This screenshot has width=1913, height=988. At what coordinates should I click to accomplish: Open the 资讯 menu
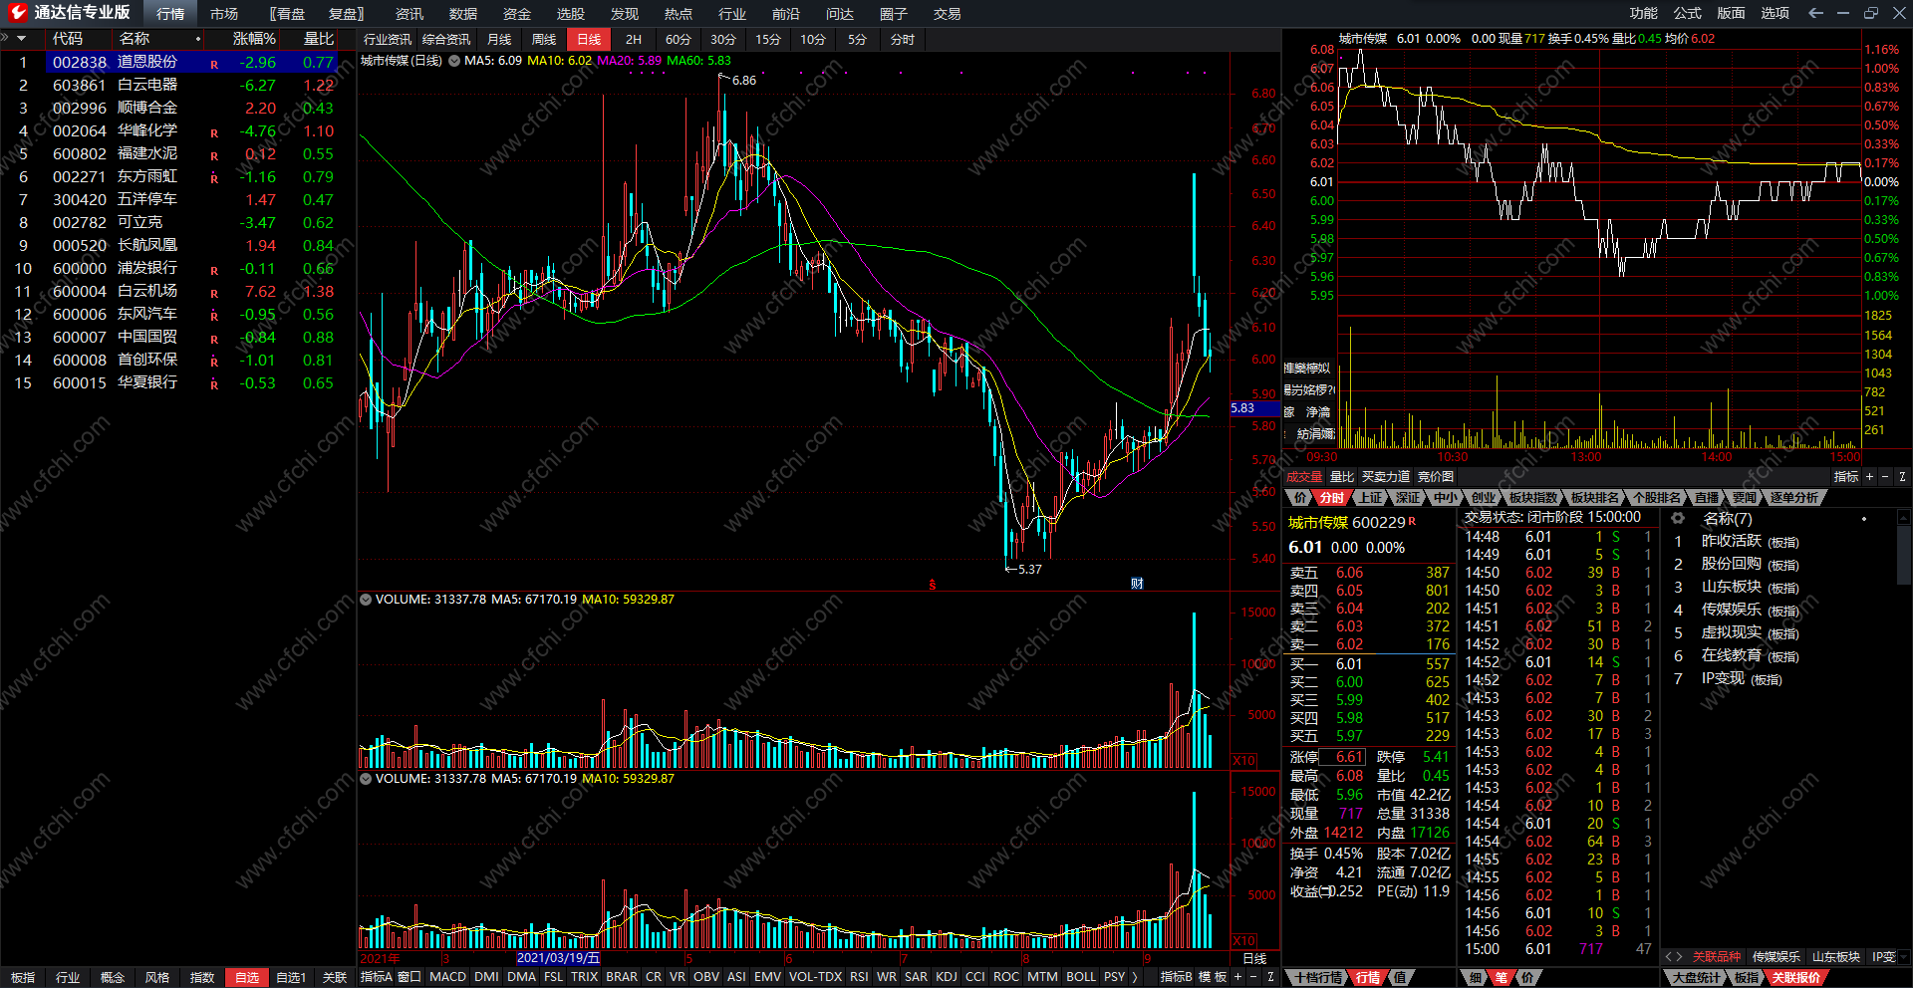[x=410, y=14]
